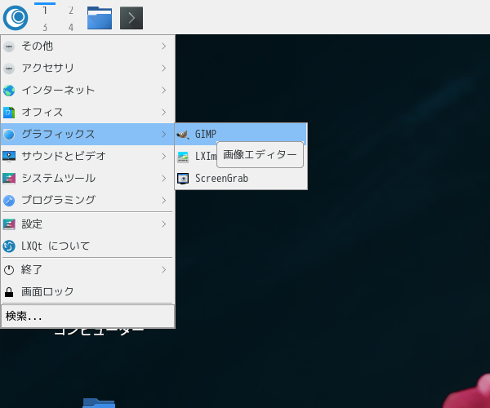
Task: Expand the インターネット submenu arrow
Action: click(x=164, y=91)
